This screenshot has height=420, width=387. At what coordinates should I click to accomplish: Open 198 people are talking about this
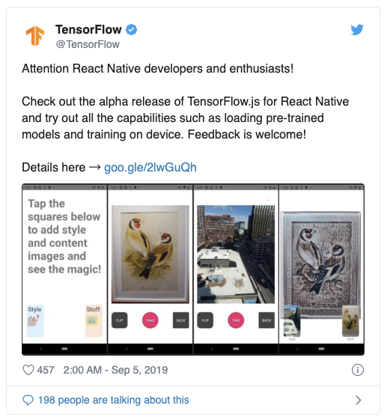[114, 401]
